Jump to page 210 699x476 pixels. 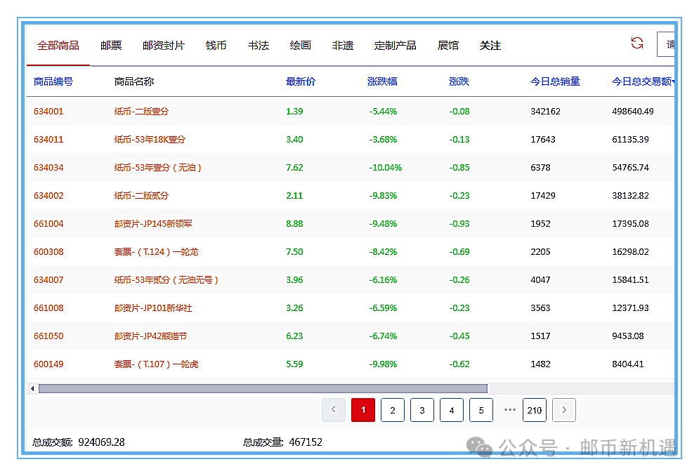(x=535, y=410)
